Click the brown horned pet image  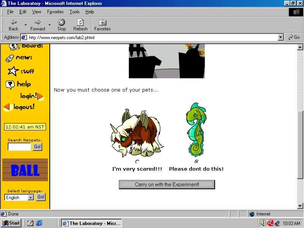[x=137, y=133]
